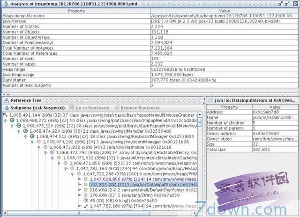Click the Remove Bookmark icon

[x=117, y=108]
